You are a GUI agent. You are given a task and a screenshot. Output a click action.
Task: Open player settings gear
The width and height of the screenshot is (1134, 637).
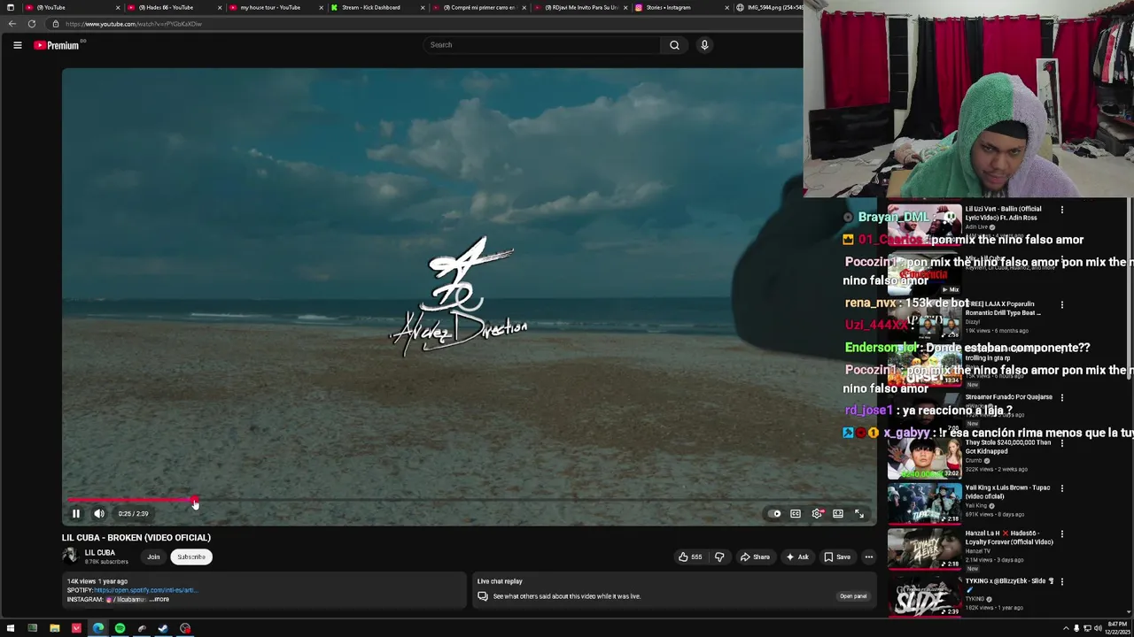[x=817, y=513]
